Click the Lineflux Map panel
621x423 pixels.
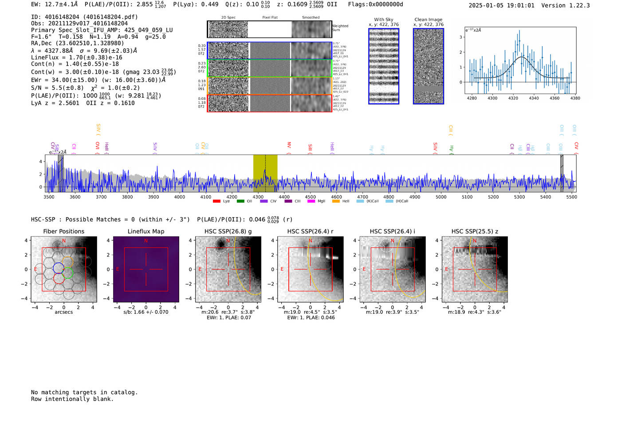[x=146, y=269]
